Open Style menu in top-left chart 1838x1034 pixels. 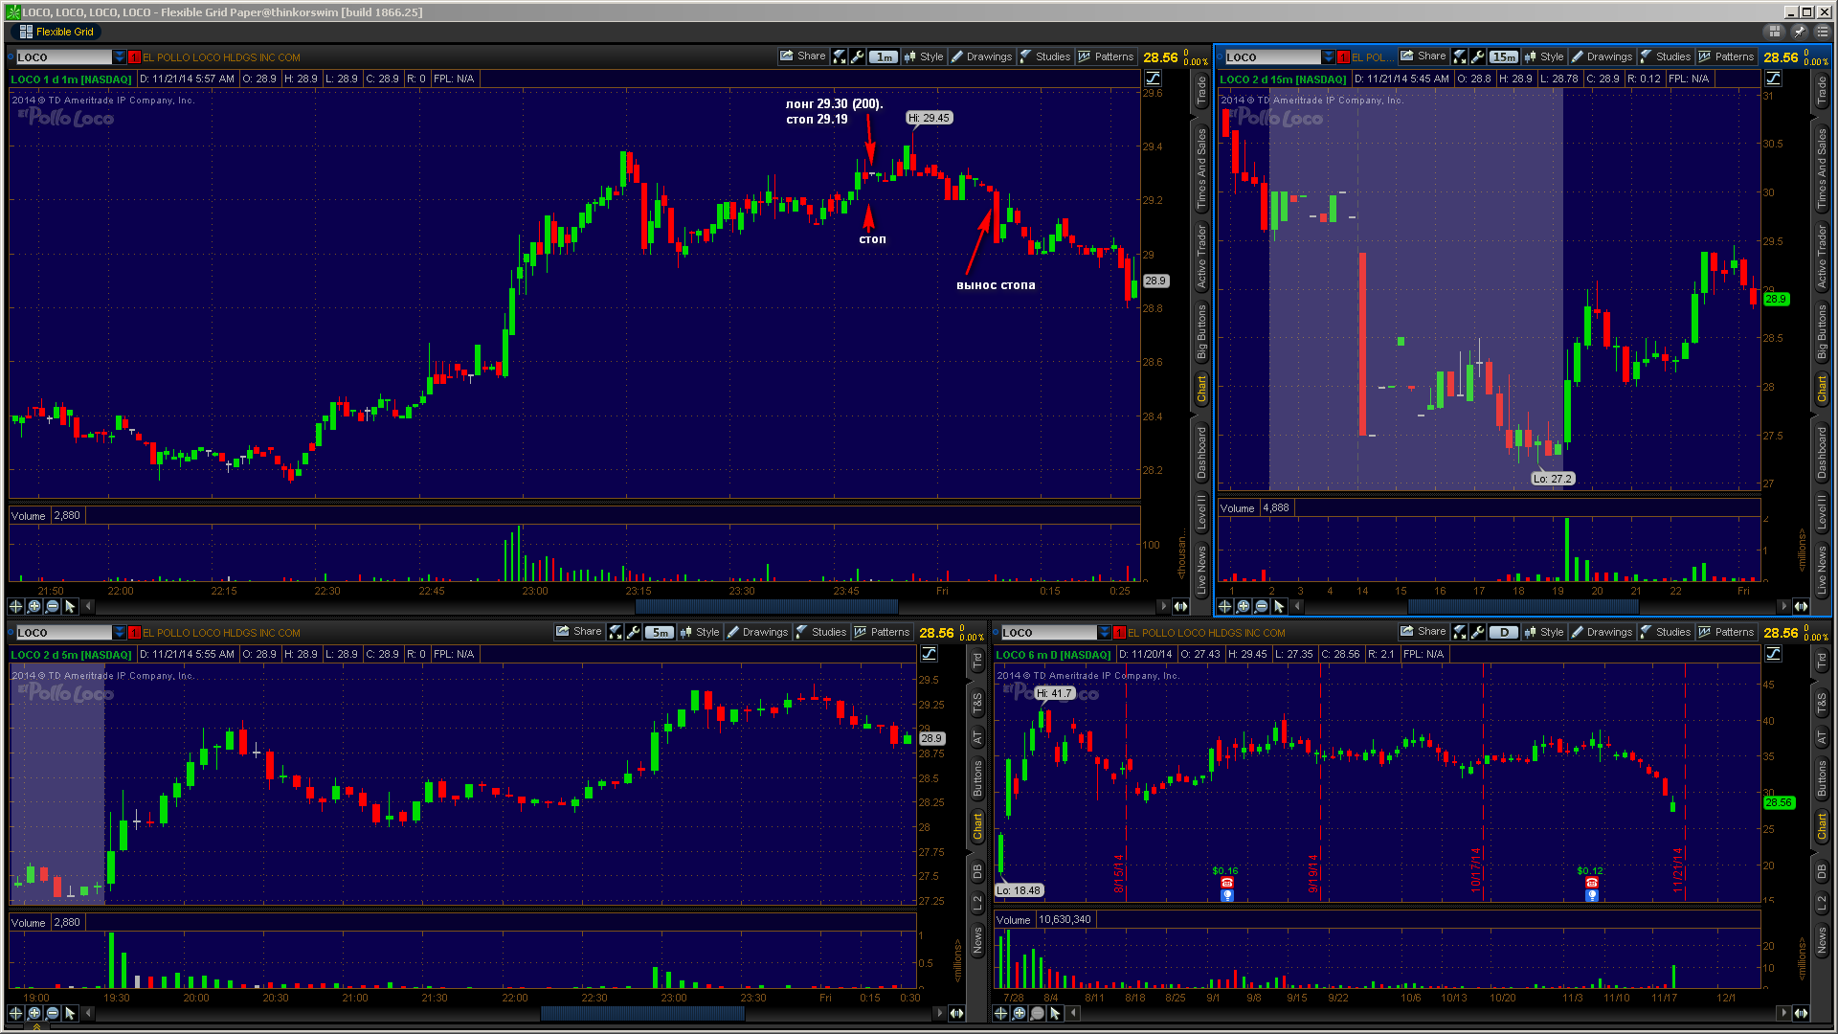[924, 56]
